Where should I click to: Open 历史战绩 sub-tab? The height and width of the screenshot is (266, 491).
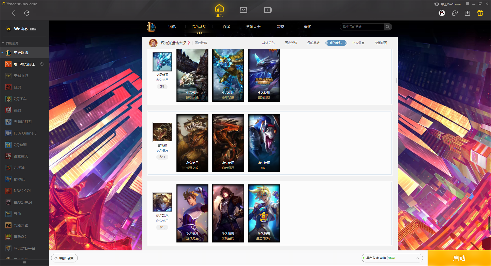291,43
